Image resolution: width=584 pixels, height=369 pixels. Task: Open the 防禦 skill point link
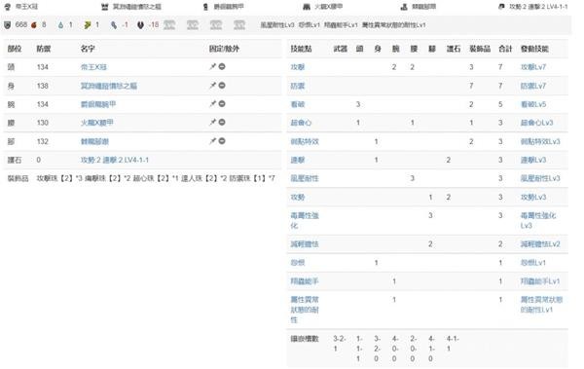[x=298, y=86]
